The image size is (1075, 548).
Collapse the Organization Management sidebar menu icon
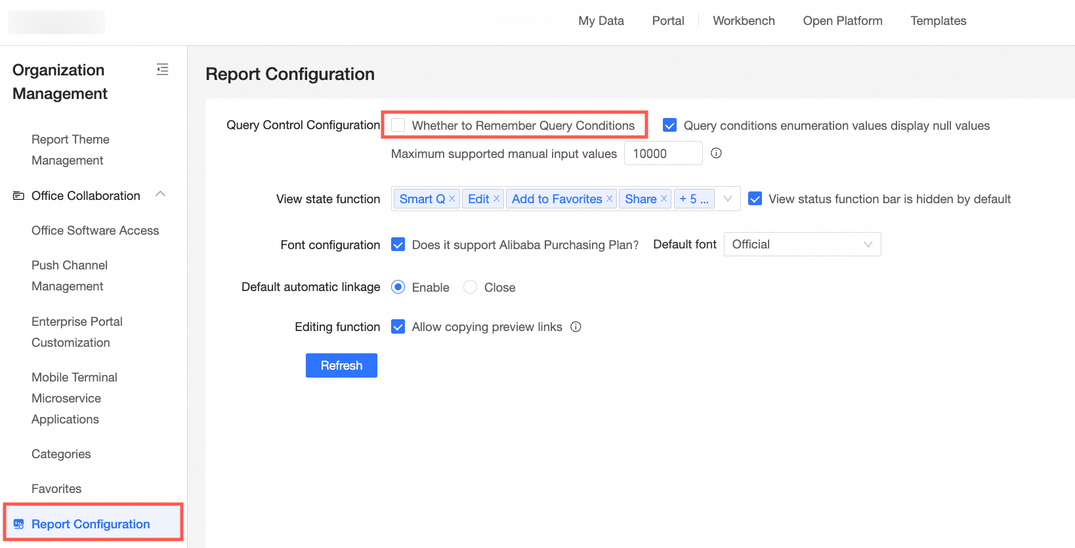pos(162,69)
